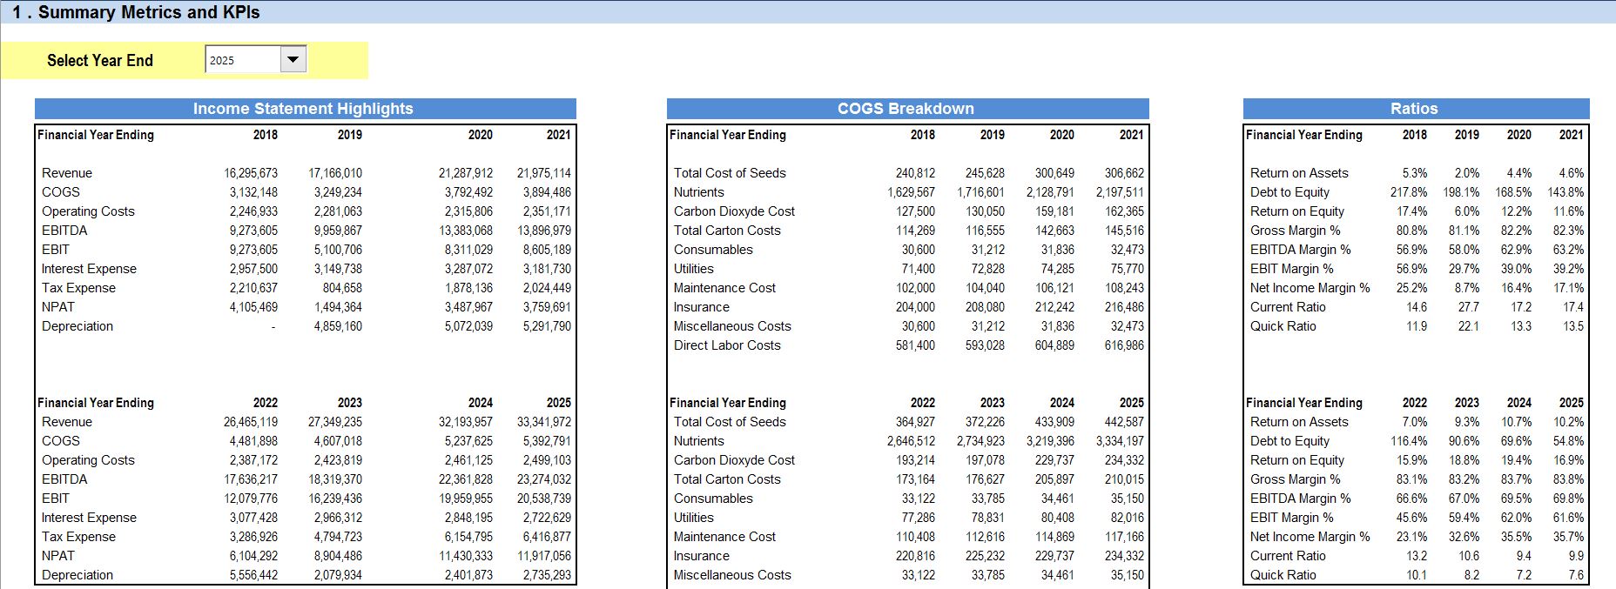Click the 2025 NPAT value 11,917,056

coord(544,556)
